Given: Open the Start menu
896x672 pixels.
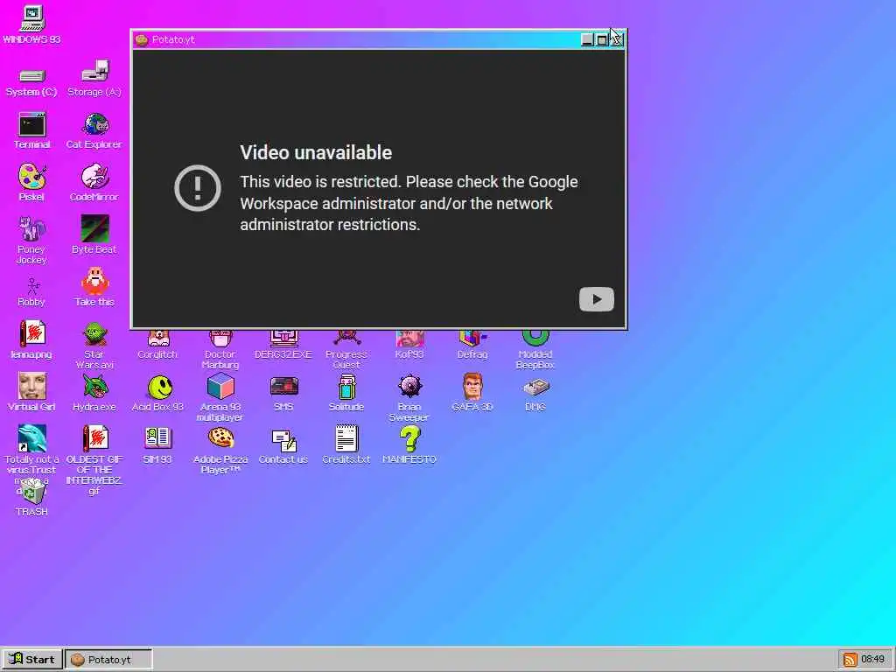Looking at the screenshot, I should [x=31, y=660].
